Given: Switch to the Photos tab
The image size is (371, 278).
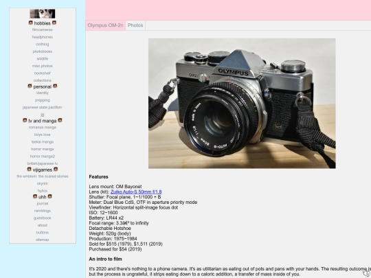Looking at the screenshot, I should pos(135,25).
